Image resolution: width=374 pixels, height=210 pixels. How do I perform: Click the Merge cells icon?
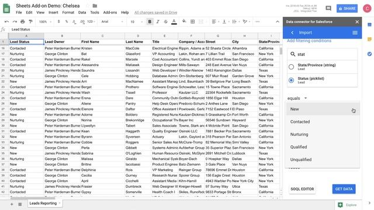pyautogui.click(x=201, y=22)
